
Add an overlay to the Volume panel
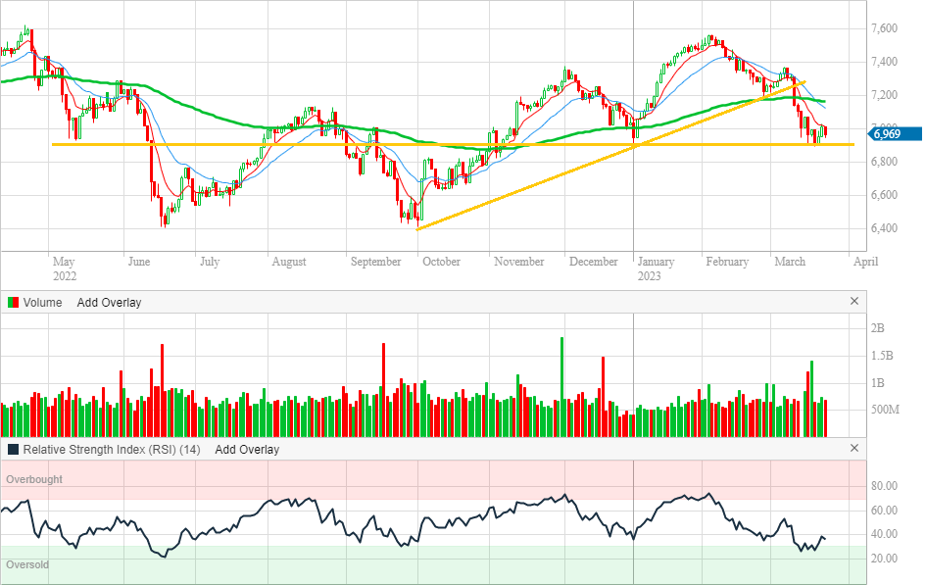(x=109, y=303)
